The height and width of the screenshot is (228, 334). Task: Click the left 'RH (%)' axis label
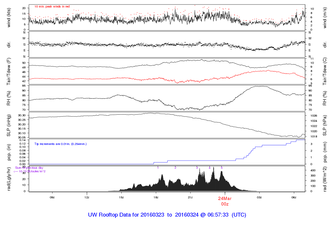click(9, 98)
